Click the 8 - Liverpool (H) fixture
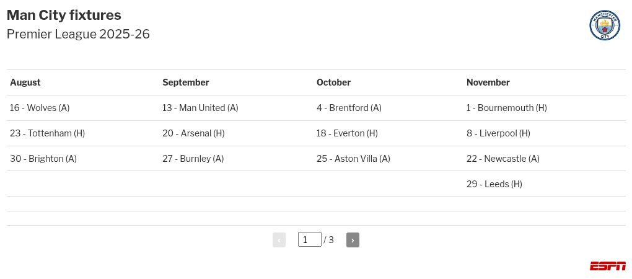Viewport: 632px width, 279px height. pos(498,133)
